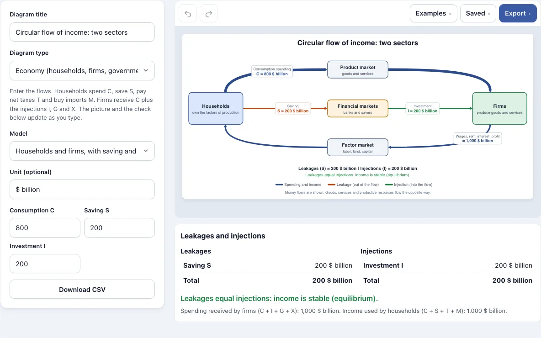Focus the Diagram title input field

tap(82, 32)
